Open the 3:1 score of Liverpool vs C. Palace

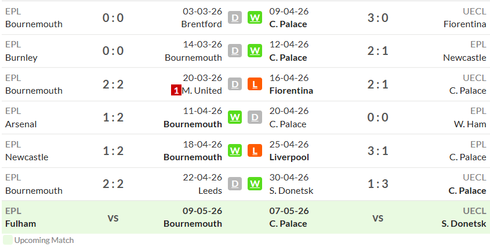[x=378, y=150]
